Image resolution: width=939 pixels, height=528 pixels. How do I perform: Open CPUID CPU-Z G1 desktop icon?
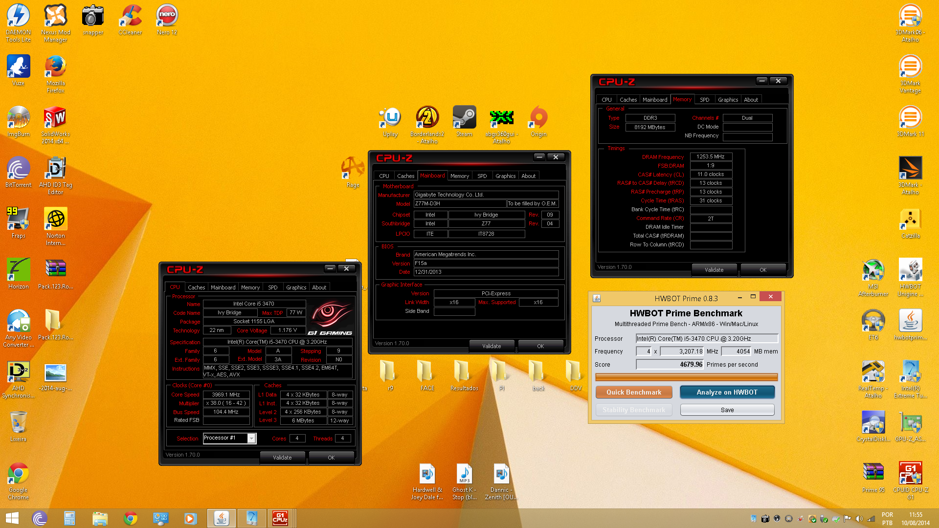point(910,481)
